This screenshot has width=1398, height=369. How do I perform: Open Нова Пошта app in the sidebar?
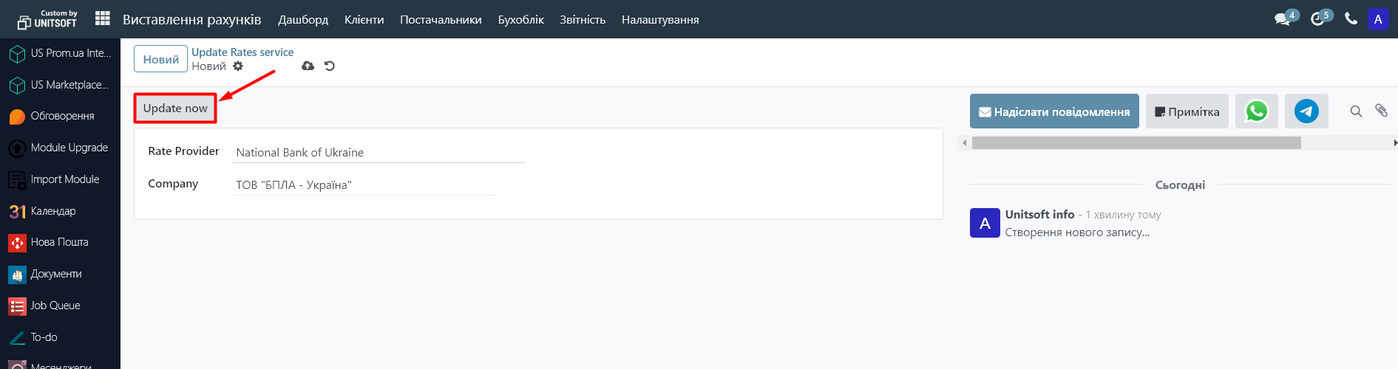(59, 242)
